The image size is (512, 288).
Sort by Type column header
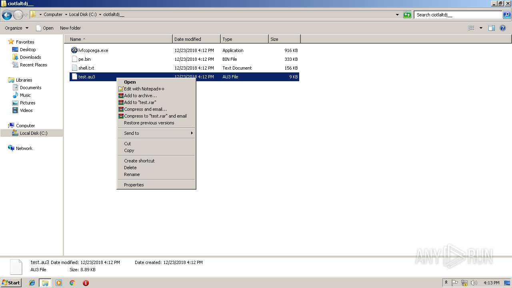click(244, 39)
